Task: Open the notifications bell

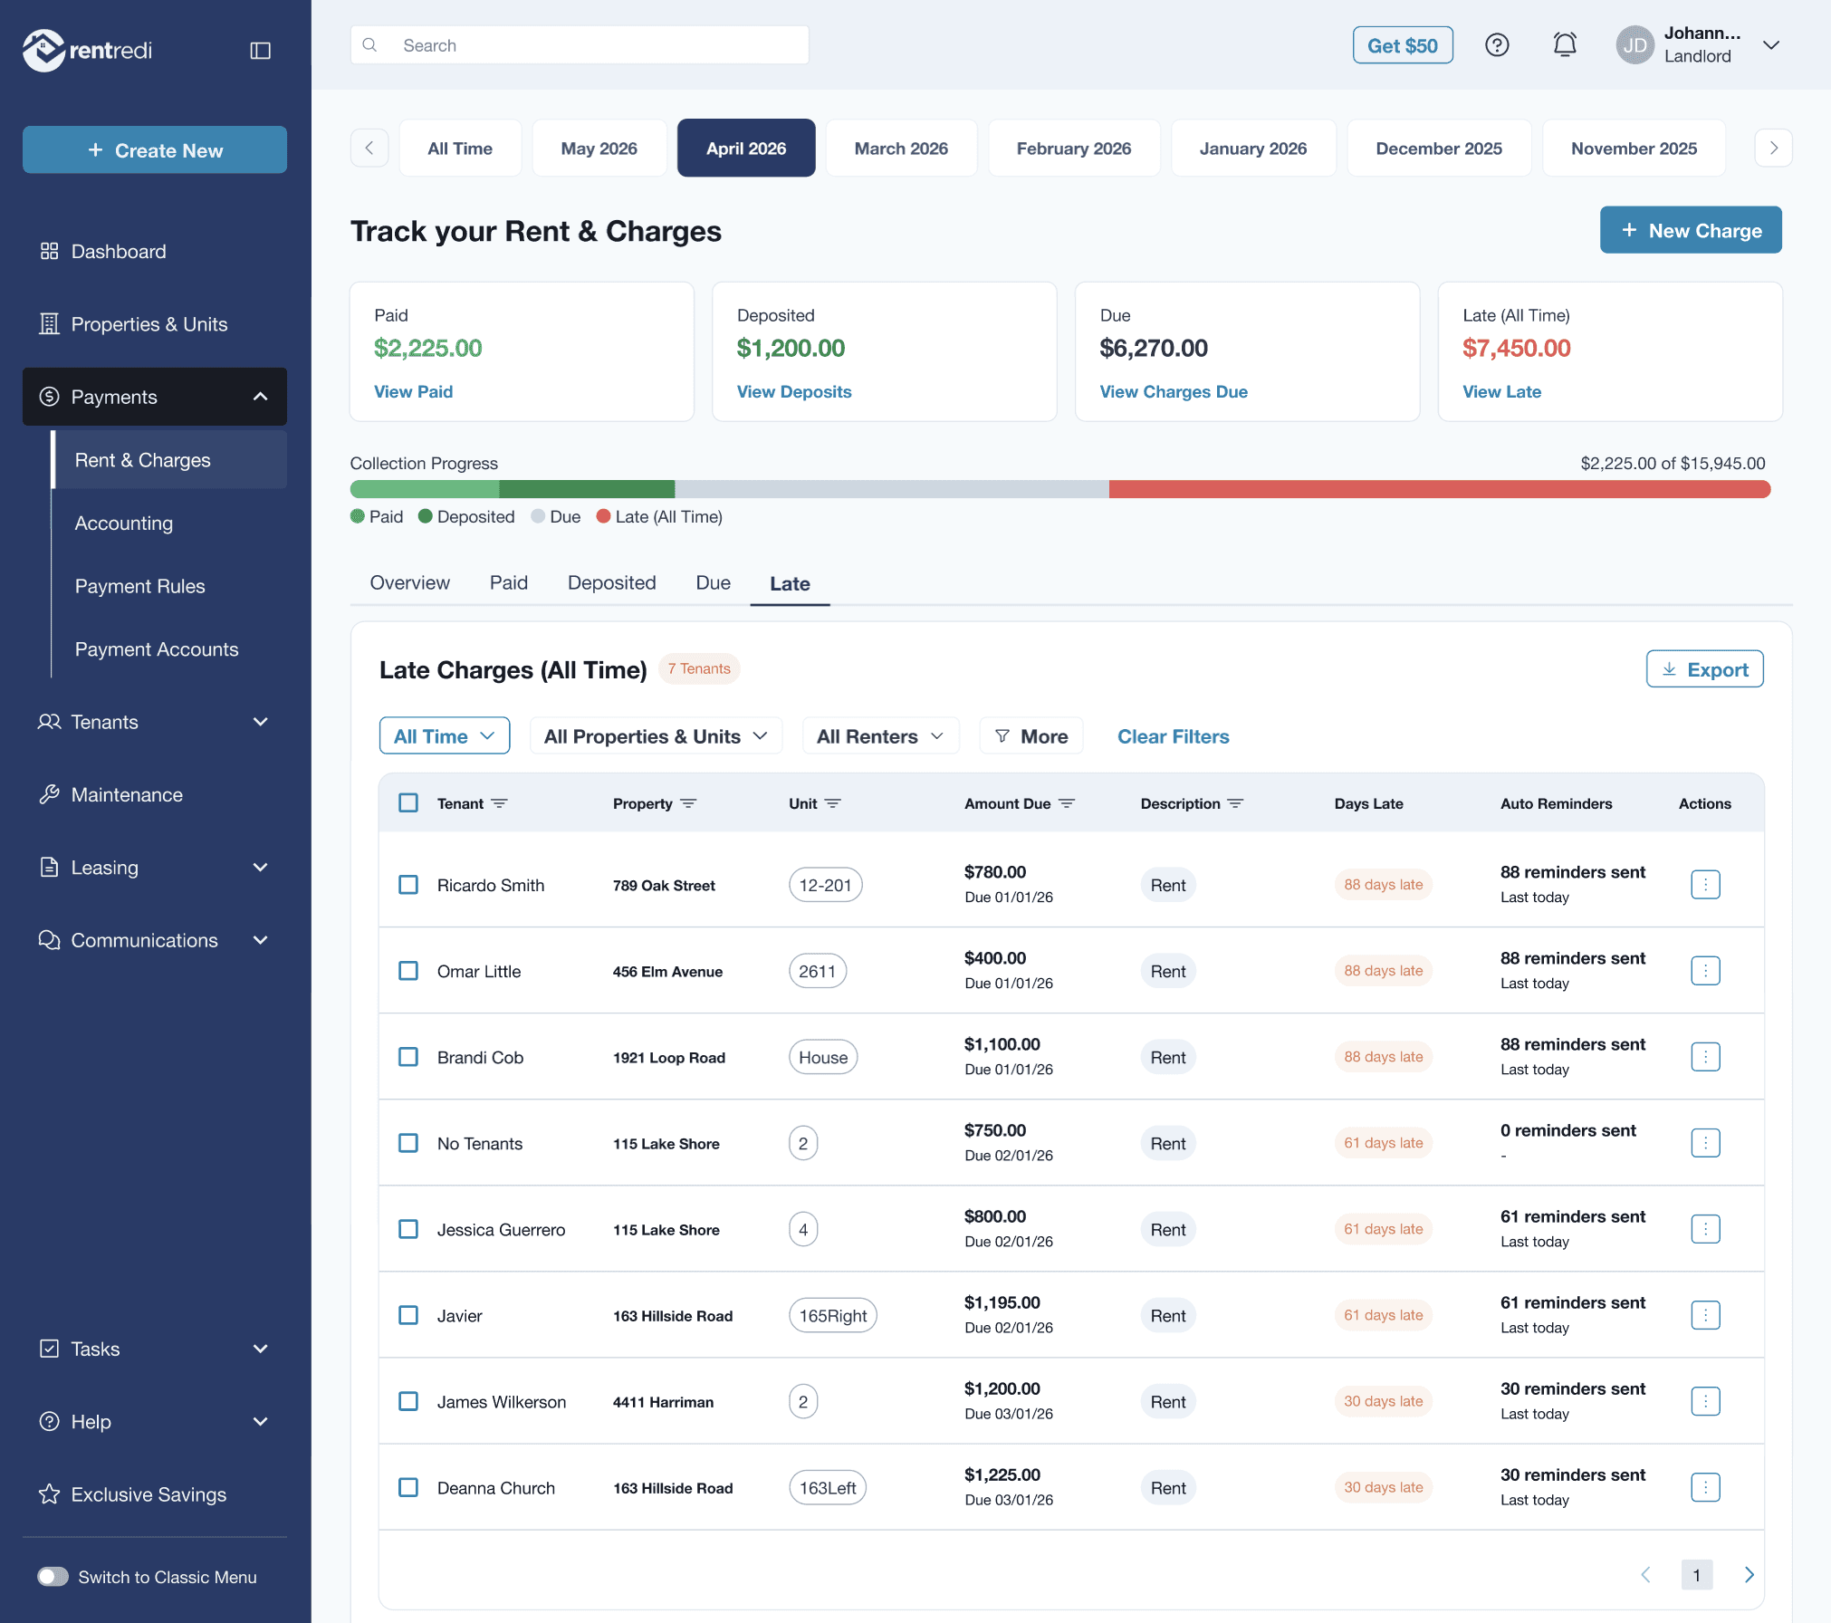Action: tap(1564, 44)
